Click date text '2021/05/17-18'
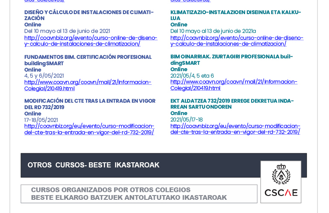Image resolution: width=329 pixels, height=213 pixels. (187, 119)
